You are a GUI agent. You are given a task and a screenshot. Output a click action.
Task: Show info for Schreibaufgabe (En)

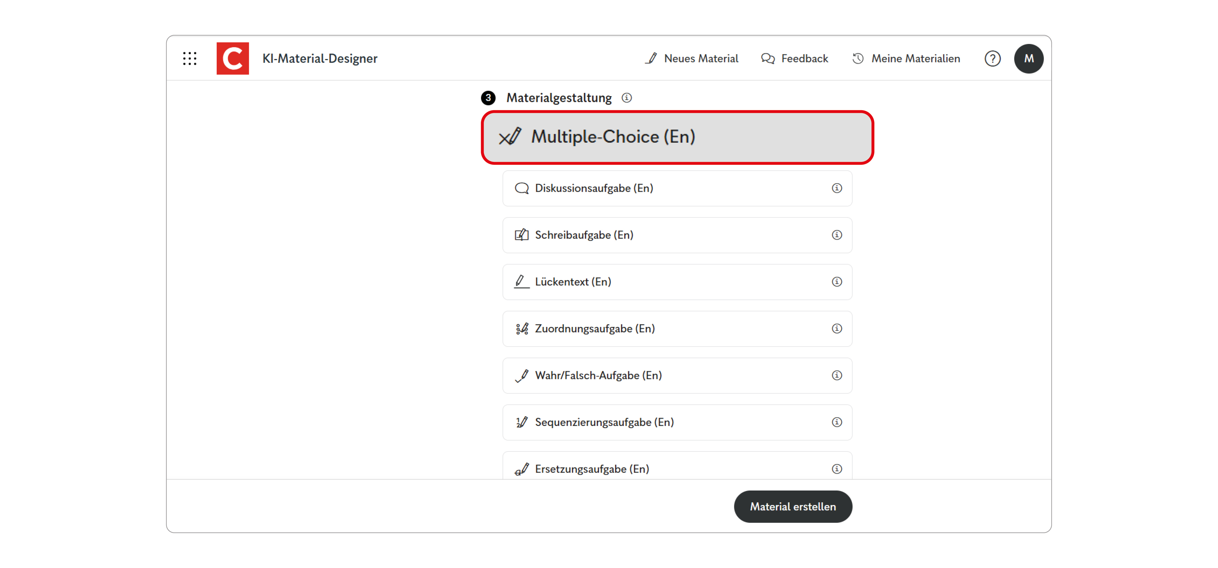click(837, 235)
